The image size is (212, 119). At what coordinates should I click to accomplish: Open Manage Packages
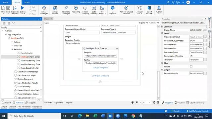(44, 10)
